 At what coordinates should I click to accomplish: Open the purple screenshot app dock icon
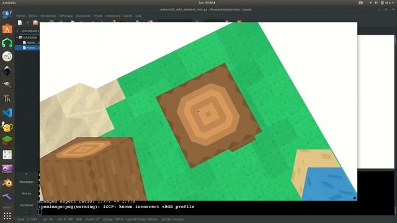pyautogui.click(x=7, y=168)
